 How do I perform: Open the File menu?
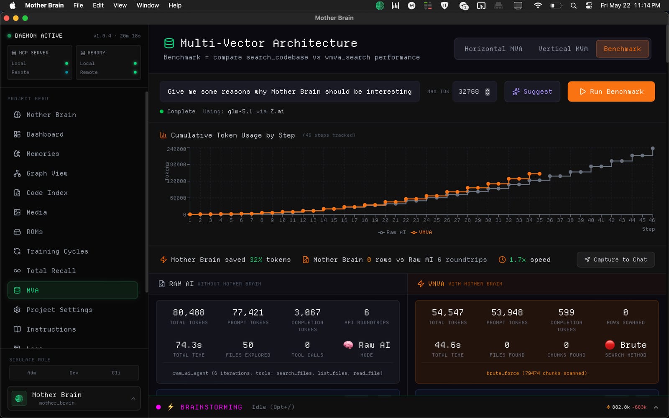pos(78,5)
